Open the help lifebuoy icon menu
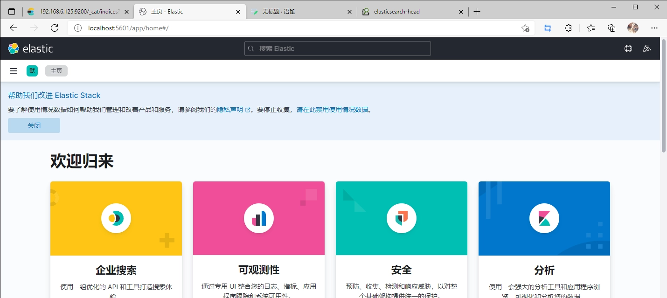 pos(628,49)
